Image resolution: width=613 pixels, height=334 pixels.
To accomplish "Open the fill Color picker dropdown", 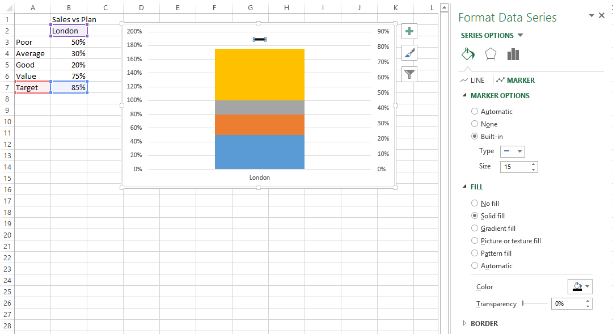I will point(580,287).
